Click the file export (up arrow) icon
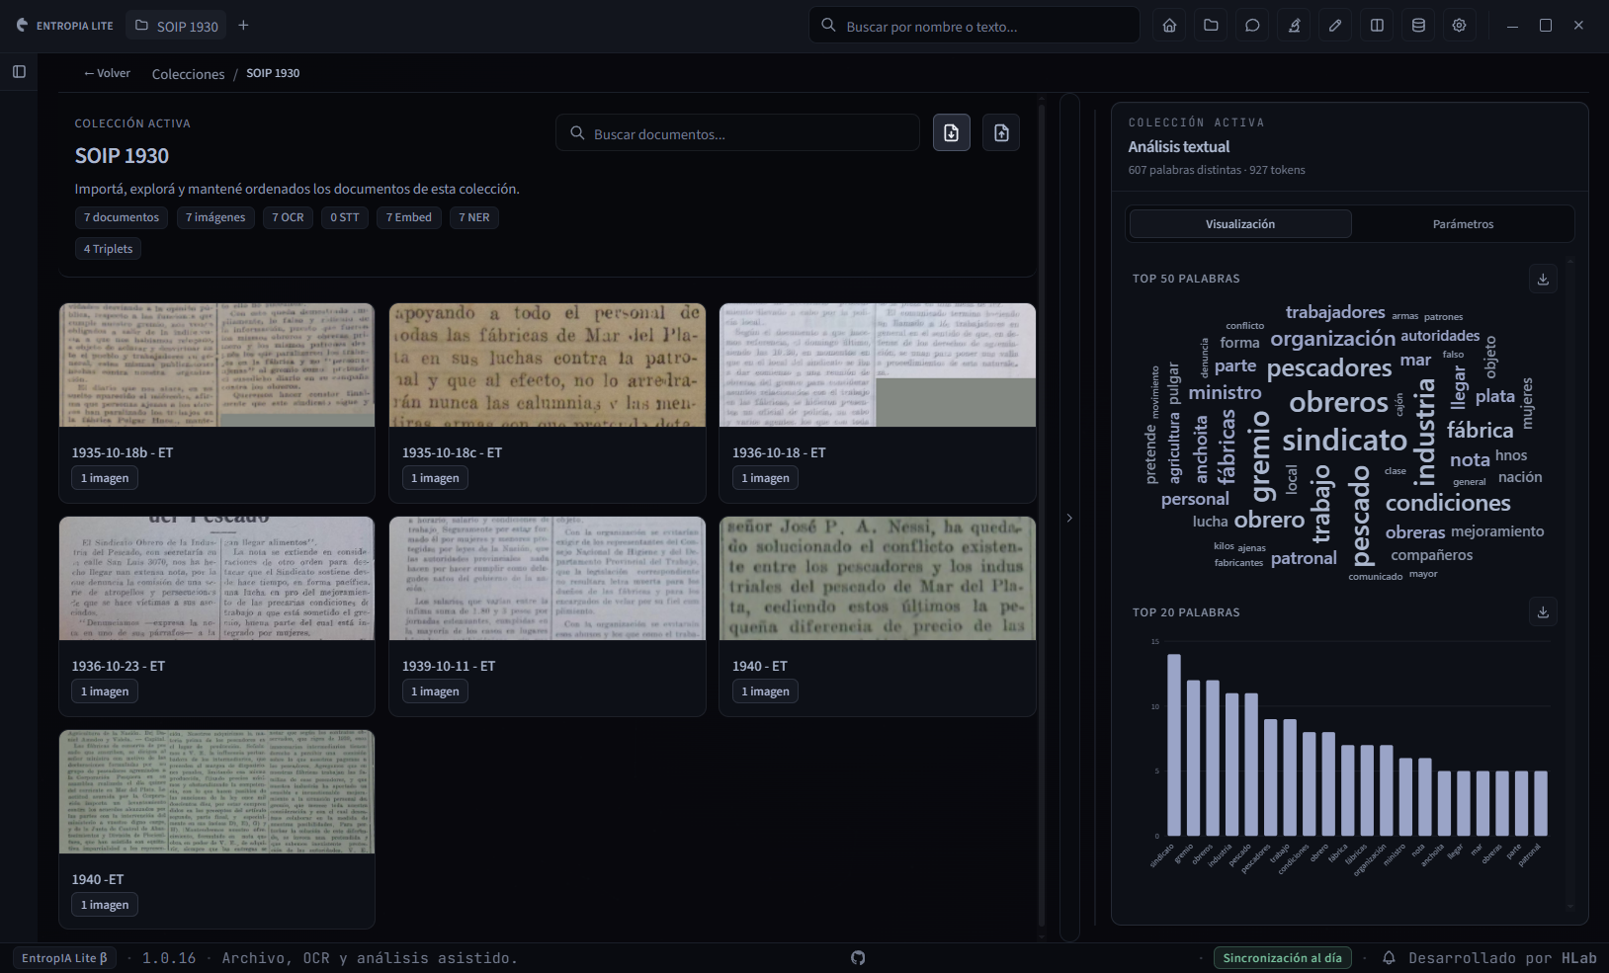Viewport: 1609px width, 973px height. click(1001, 132)
